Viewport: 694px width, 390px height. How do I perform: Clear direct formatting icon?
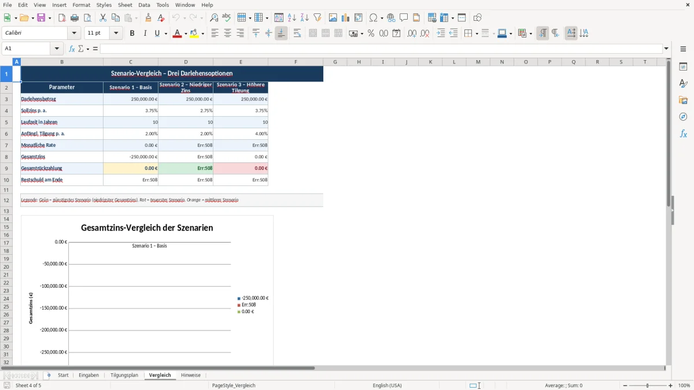click(161, 18)
